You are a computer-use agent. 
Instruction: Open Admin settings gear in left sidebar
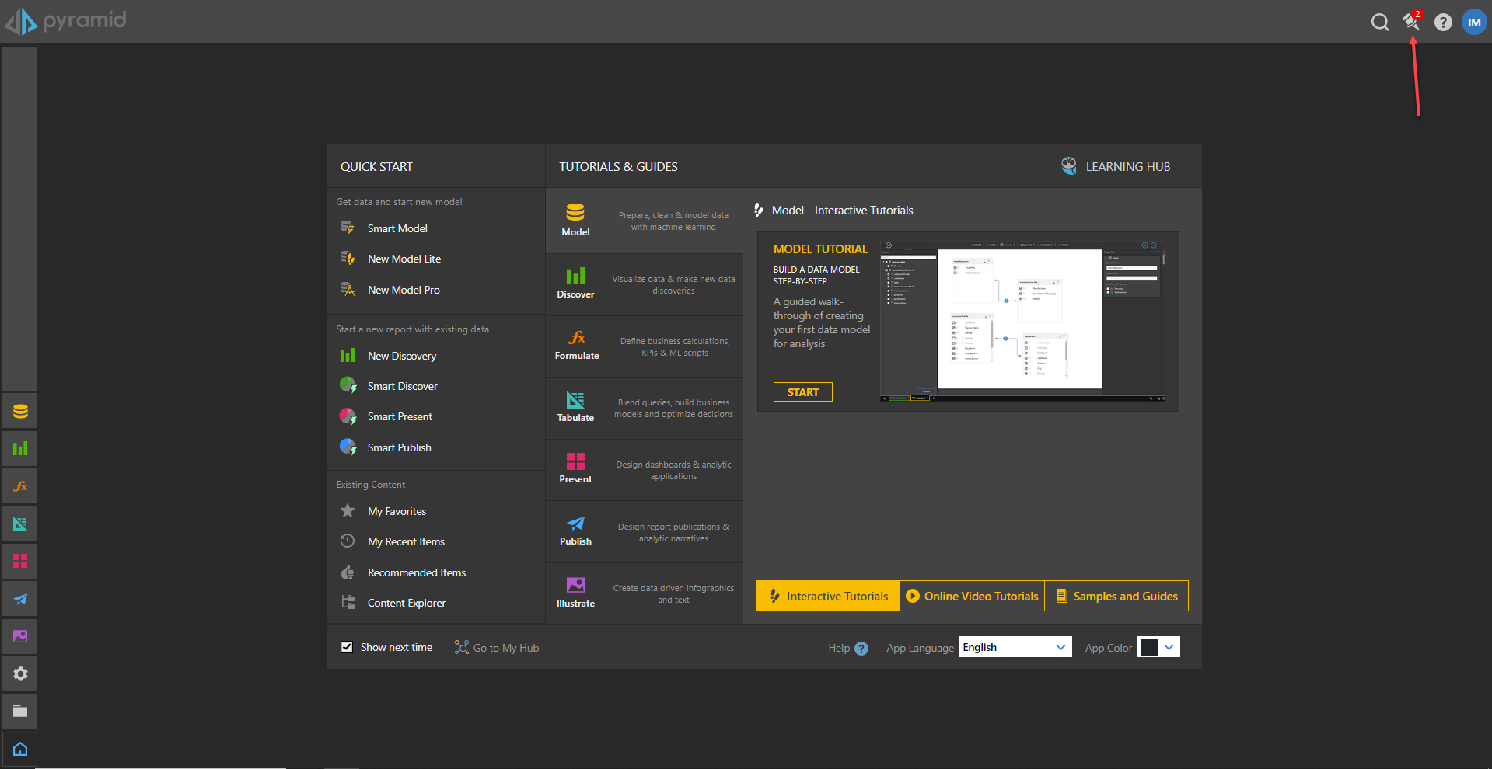[x=20, y=673]
